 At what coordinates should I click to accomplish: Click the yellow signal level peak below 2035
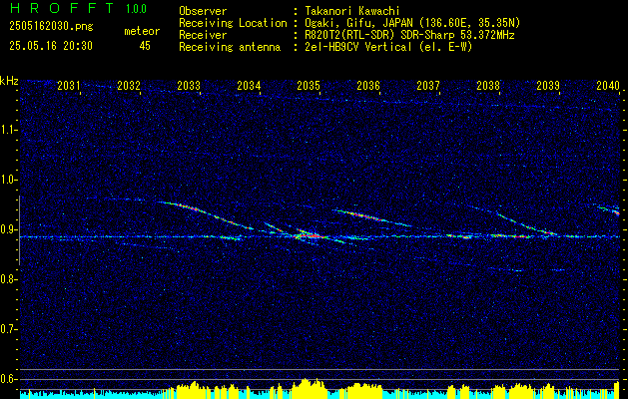point(308,387)
